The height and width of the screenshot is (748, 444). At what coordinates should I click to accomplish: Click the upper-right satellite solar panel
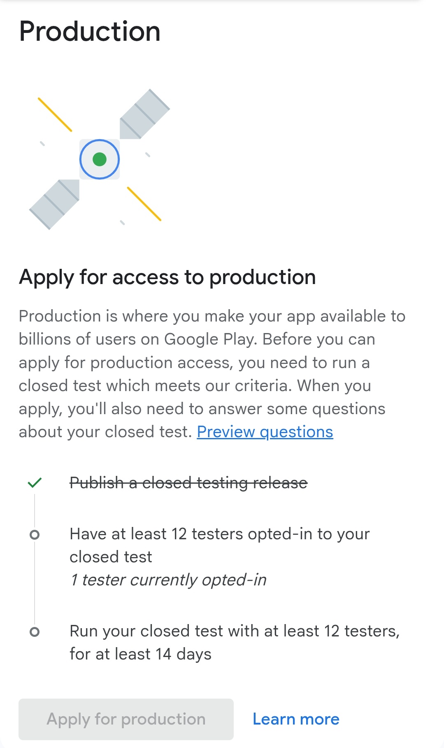(x=144, y=114)
